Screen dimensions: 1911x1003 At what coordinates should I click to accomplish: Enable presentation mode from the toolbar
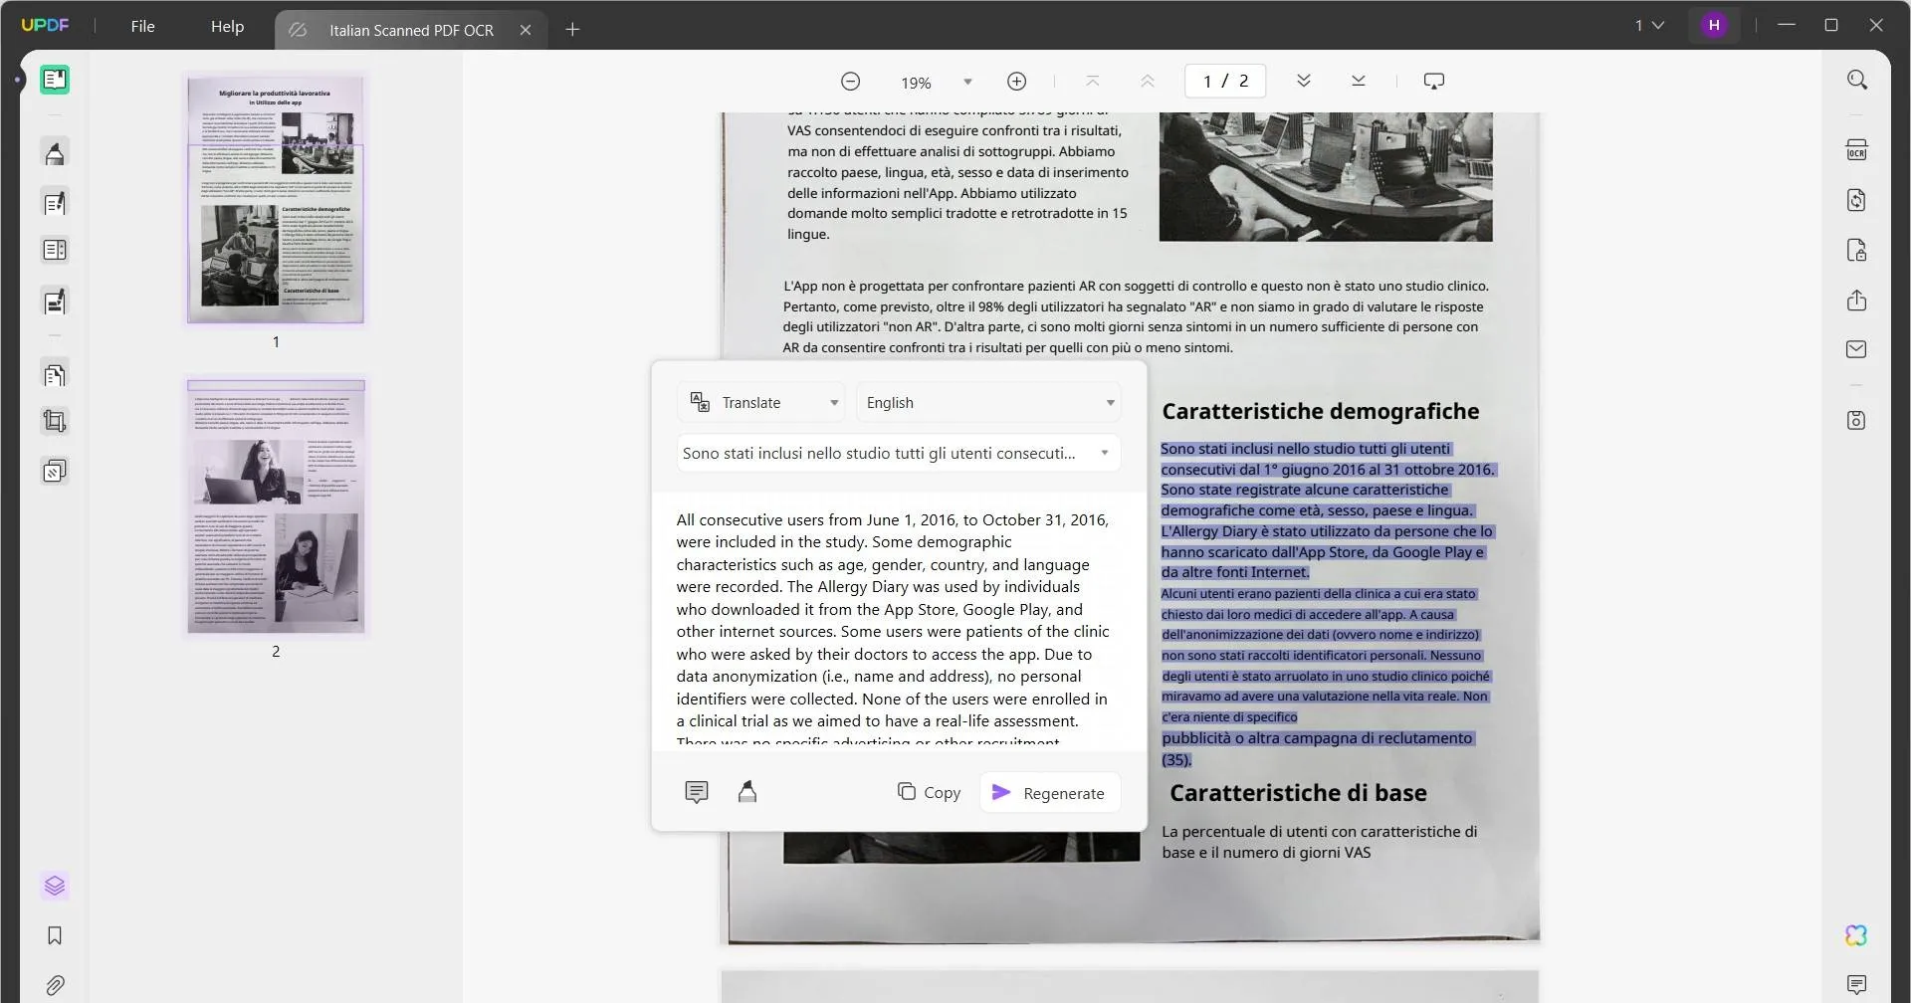(x=1433, y=81)
